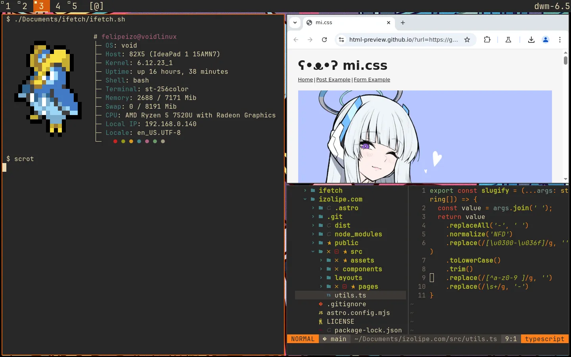Expand the .astro folder chevron
Image resolution: width=571 pixels, height=357 pixels.
click(313, 208)
